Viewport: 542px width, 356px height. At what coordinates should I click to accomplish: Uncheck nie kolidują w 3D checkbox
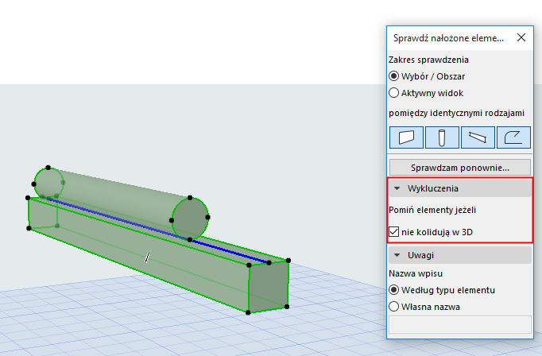coord(393,231)
